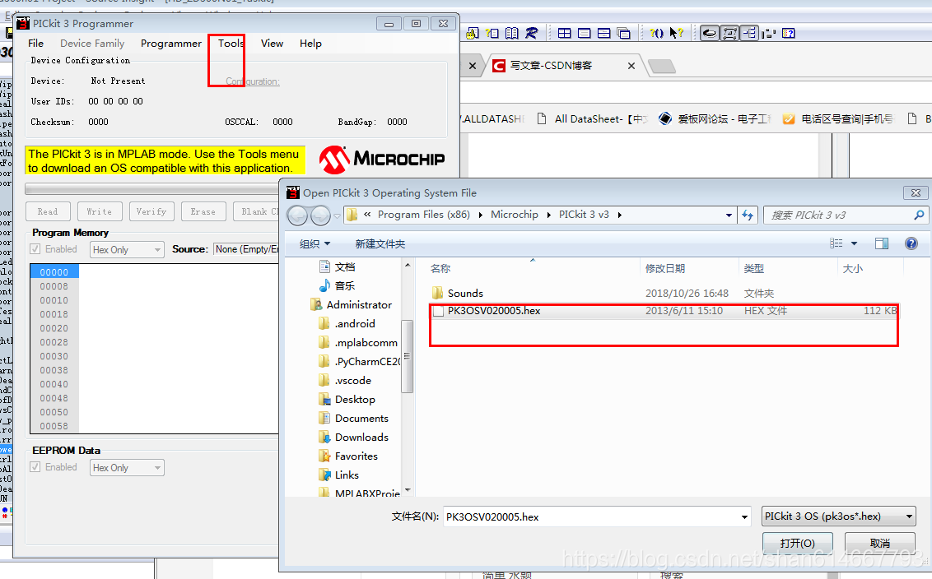
Task: Toggle EEPROM Data Enabled checkbox
Action: pyautogui.click(x=35, y=467)
